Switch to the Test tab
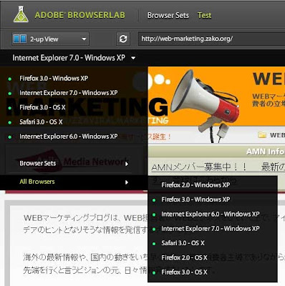This screenshot has width=285, height=286. tap(204, 15)
